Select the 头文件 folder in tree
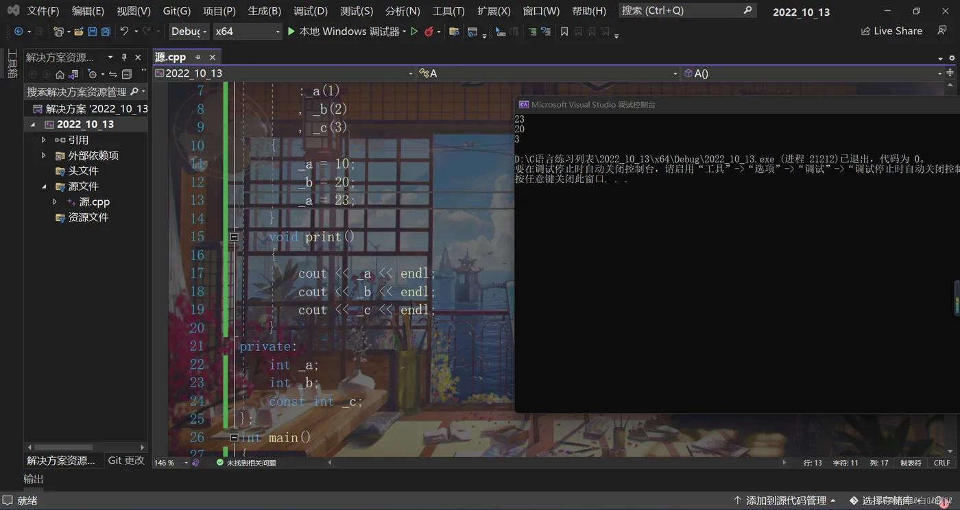 [83, 171]
